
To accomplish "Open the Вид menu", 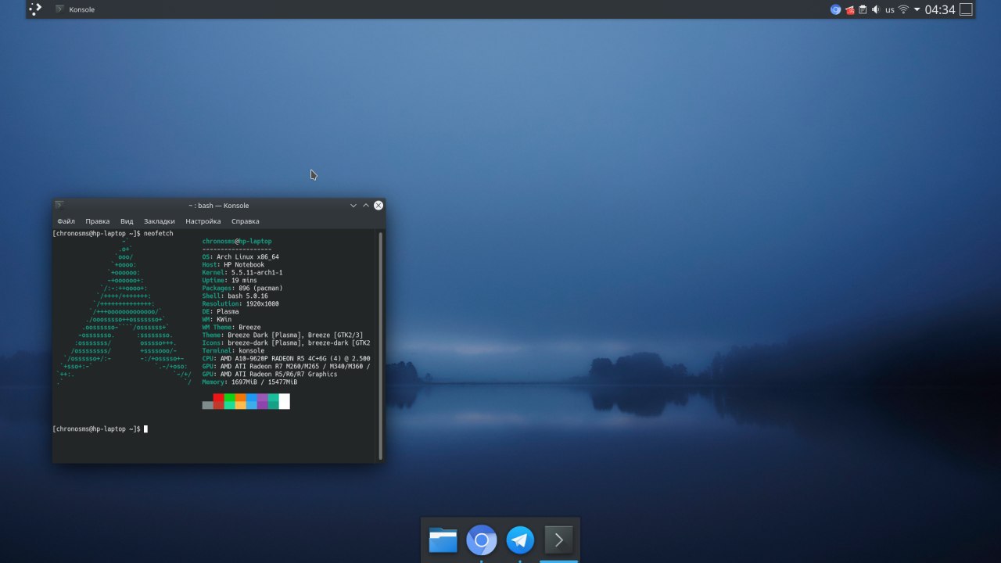I will coord(127,221).
